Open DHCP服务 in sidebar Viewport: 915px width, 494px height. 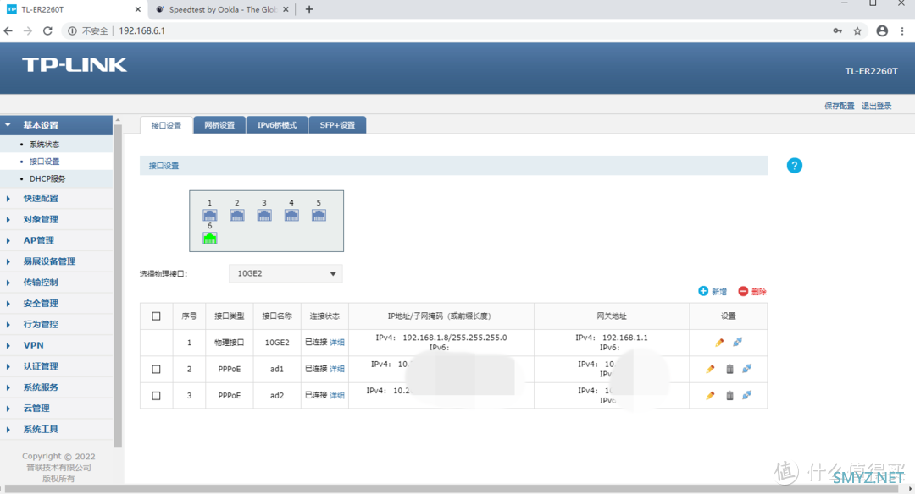pyautogui.click(x=47, y=178)
